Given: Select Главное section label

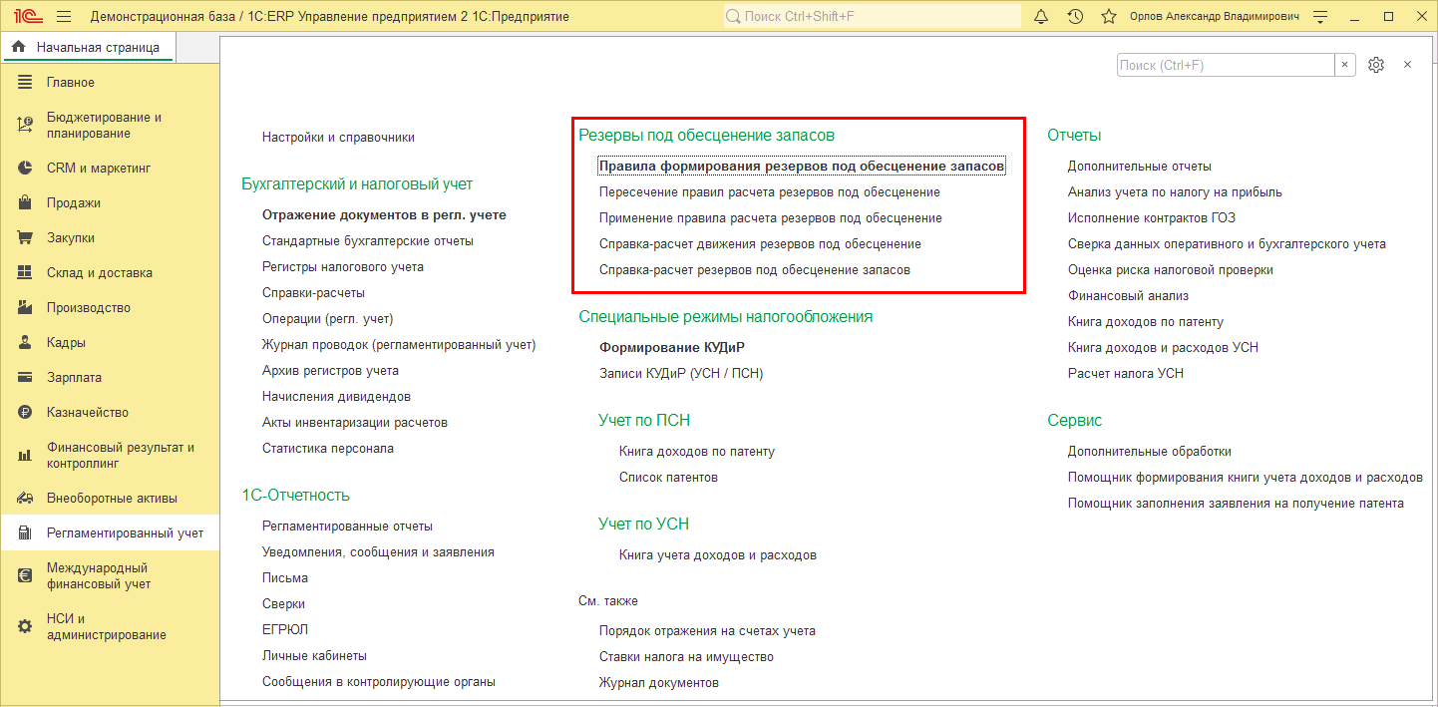Looking at the screenshot, I should pos(71,83).
